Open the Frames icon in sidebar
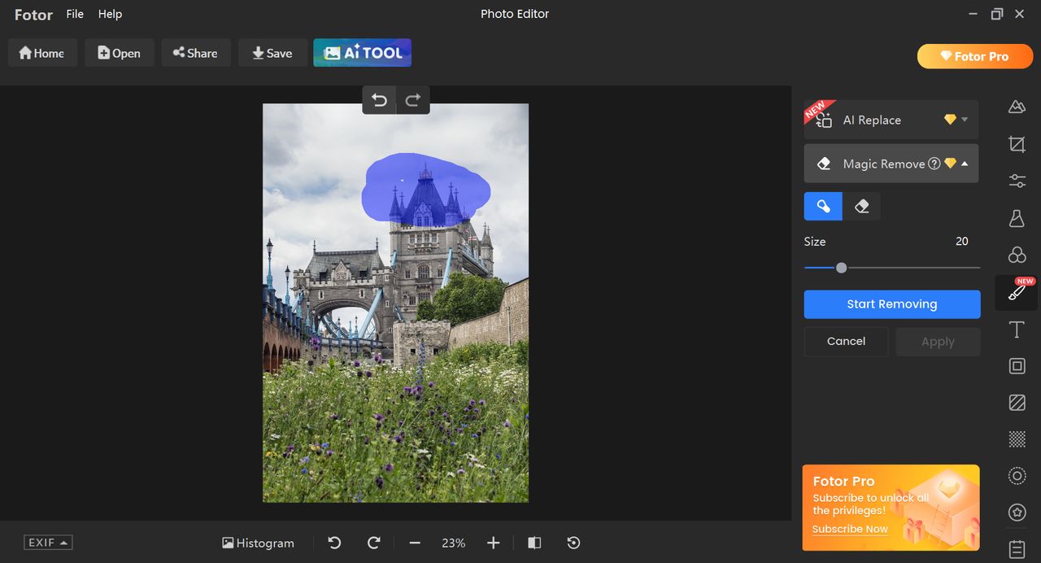Image resolution: width=1041 pixels, height=563 pixels. click(x=1017, y=366)
